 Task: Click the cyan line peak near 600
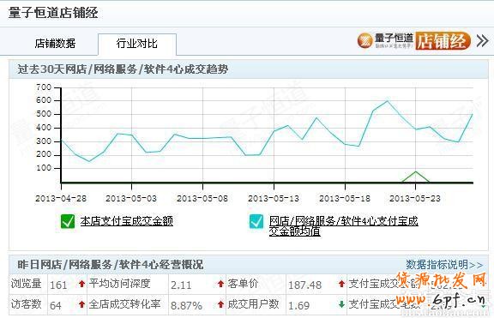pos(387,101)
